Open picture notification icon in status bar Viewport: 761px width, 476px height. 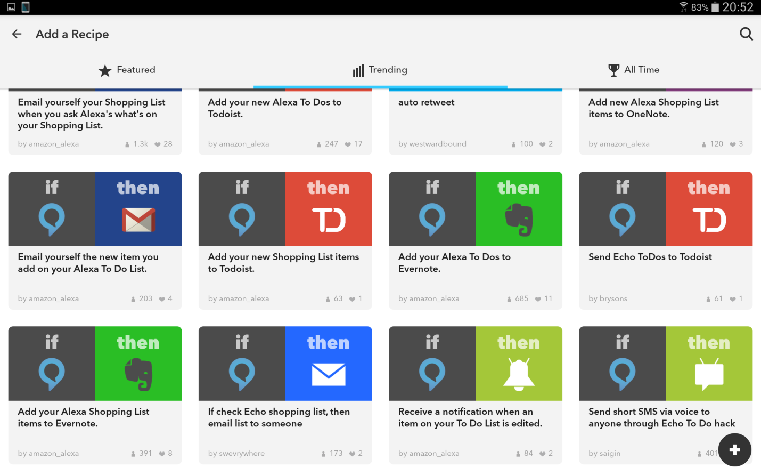pos(11,7)
